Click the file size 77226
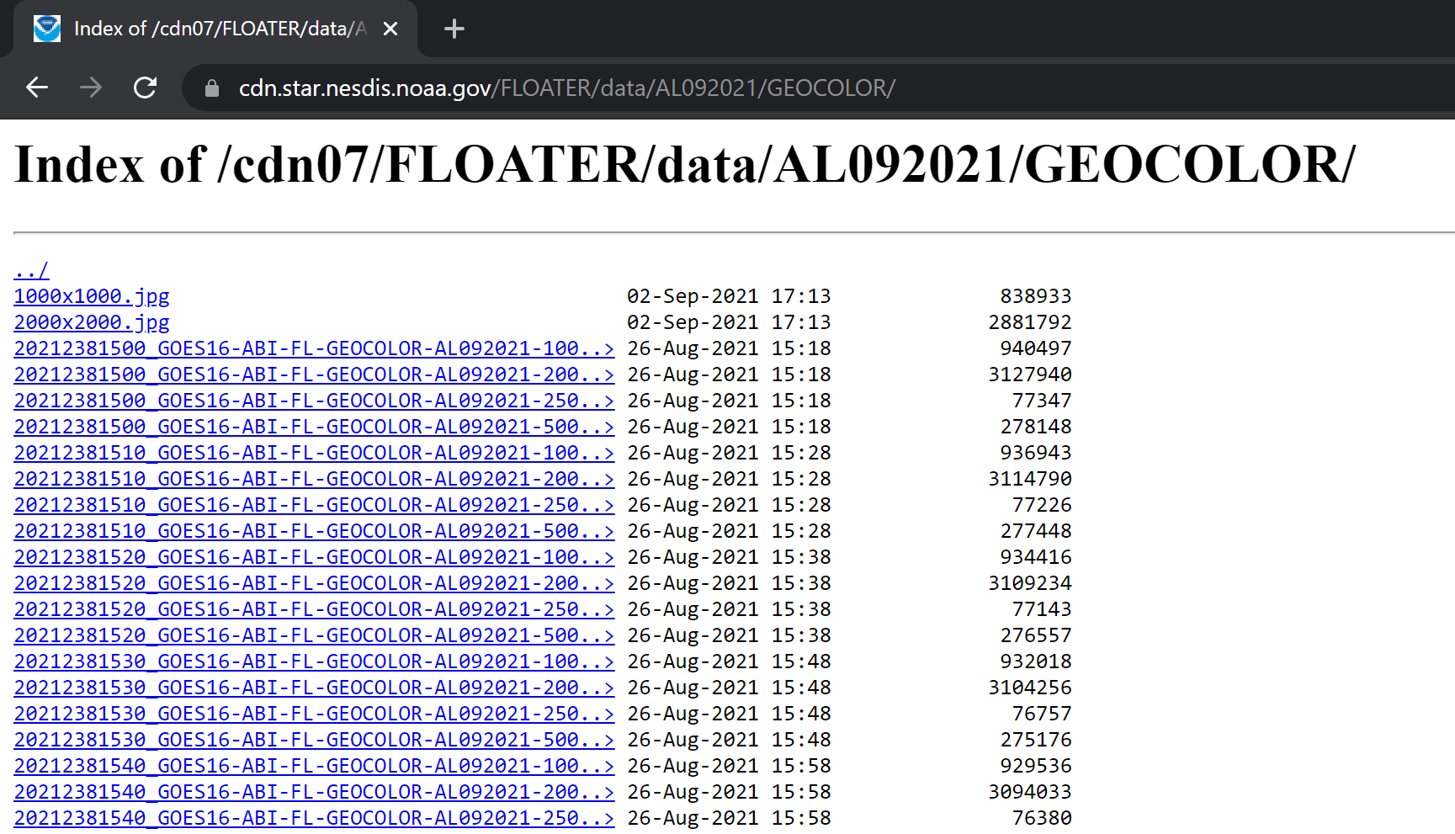1455x834 pixels. (x=1042, y=505)
